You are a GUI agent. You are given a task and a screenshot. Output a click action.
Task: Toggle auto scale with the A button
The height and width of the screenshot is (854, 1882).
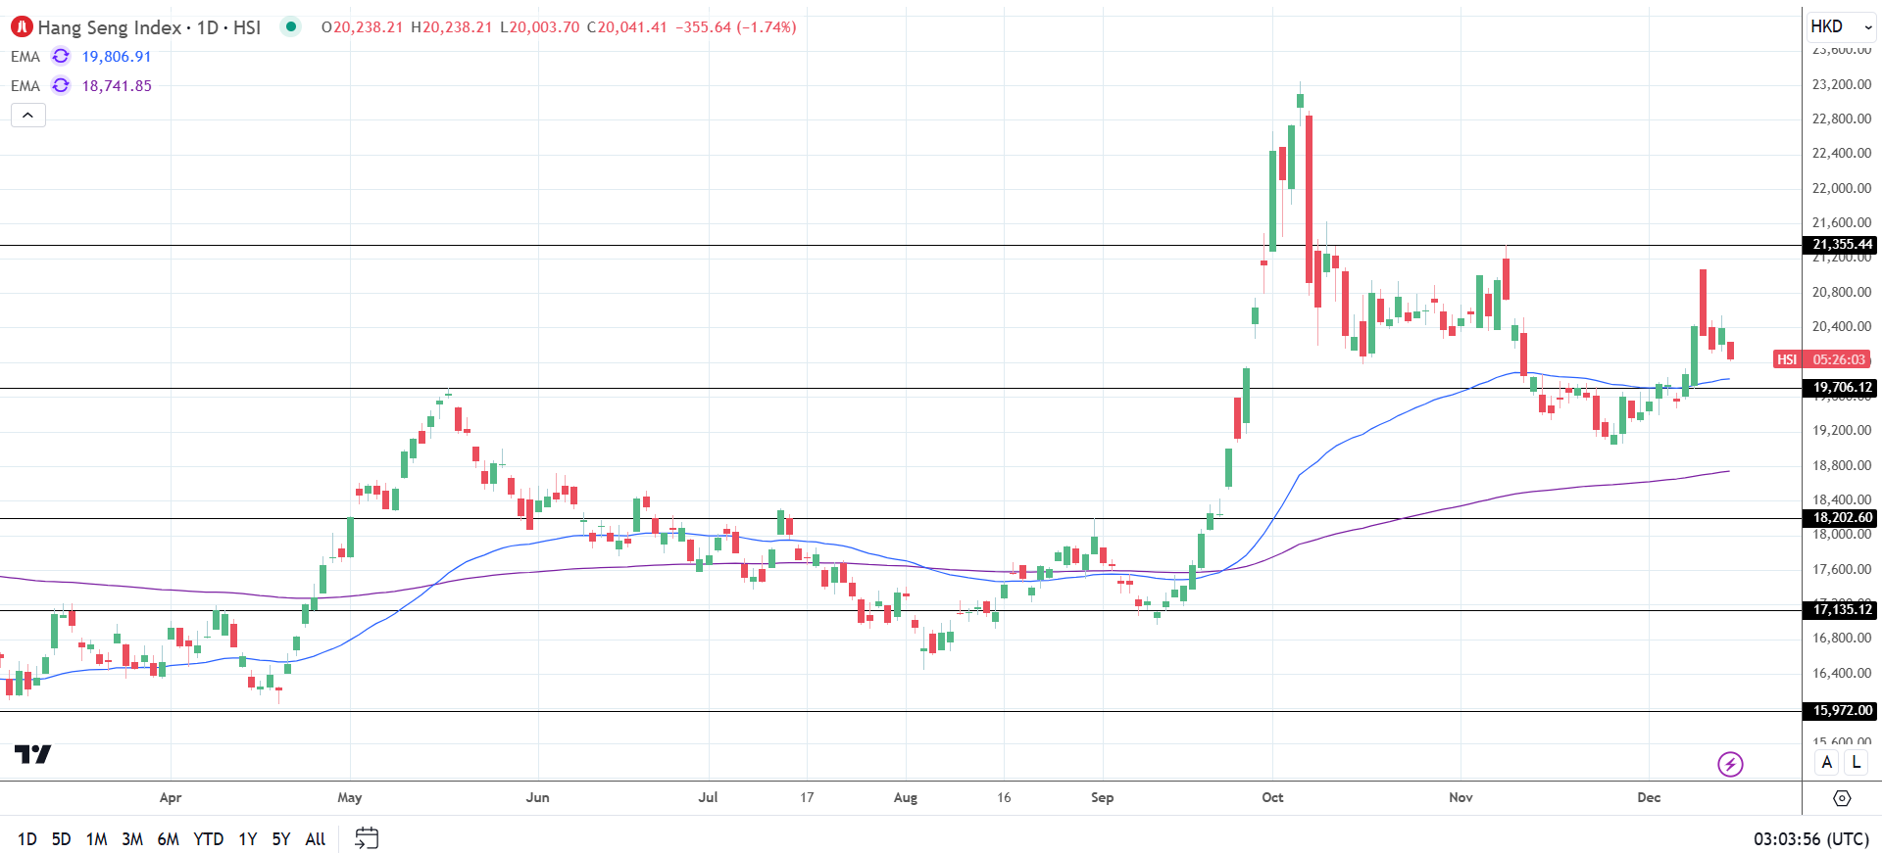pos(1826,762)
